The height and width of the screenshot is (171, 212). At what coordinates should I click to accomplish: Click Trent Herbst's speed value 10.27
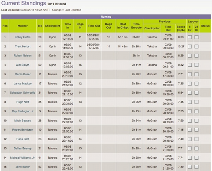(x=181, y=46)
